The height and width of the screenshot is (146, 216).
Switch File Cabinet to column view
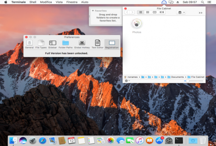click(155, 12)
